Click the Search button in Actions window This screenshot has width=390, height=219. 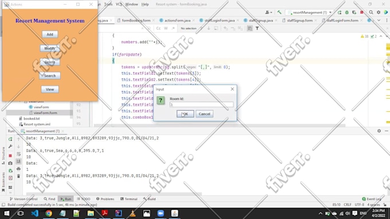[50, 76]
